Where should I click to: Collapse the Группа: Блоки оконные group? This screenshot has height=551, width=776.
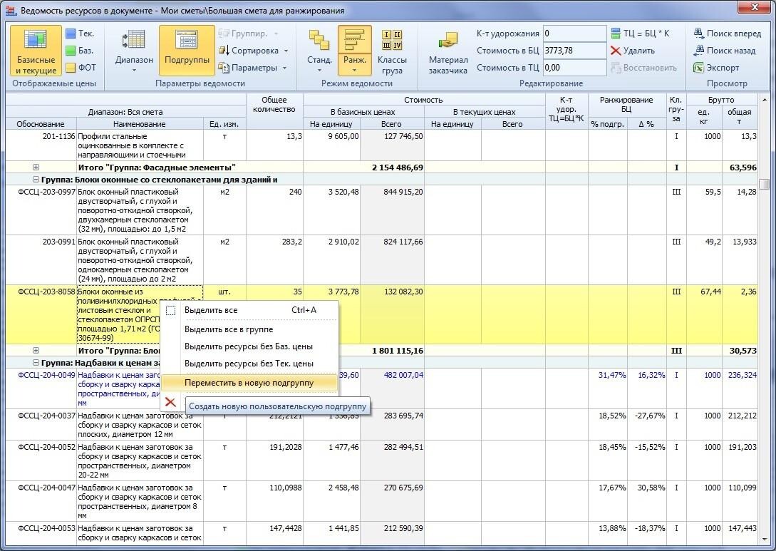36,180
